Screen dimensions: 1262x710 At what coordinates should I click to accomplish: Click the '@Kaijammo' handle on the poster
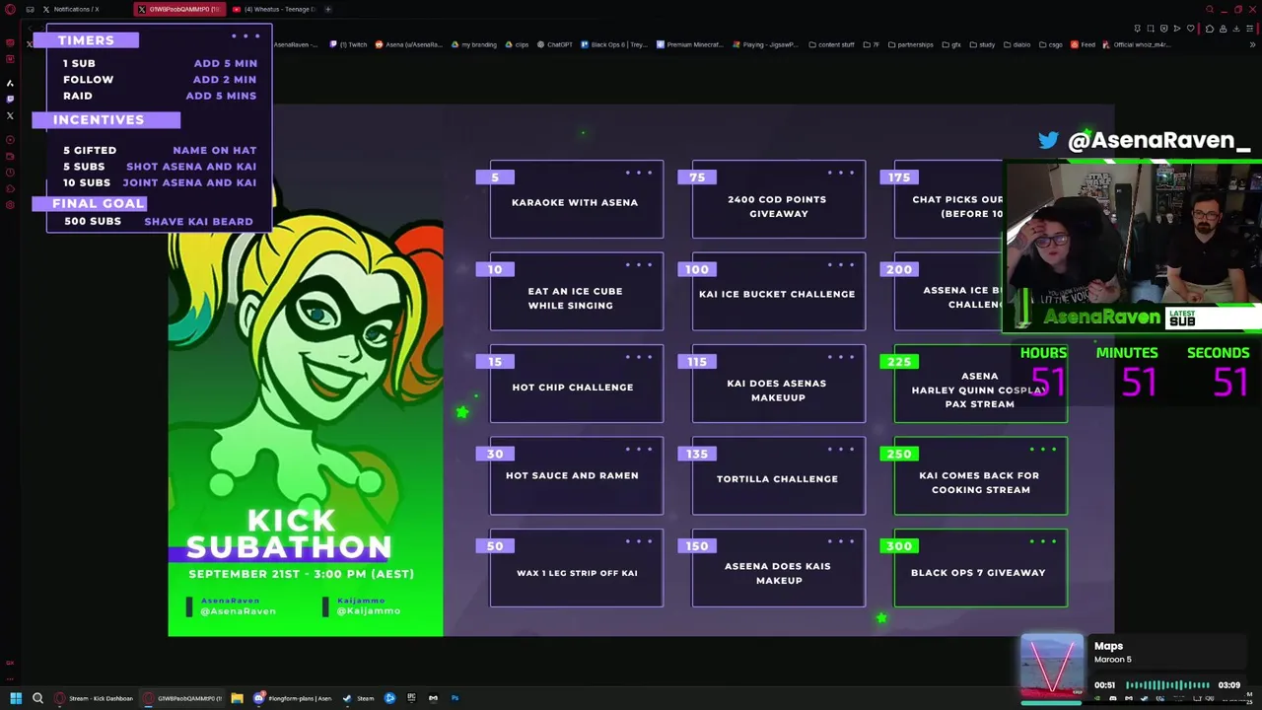(x=369, y=611)
